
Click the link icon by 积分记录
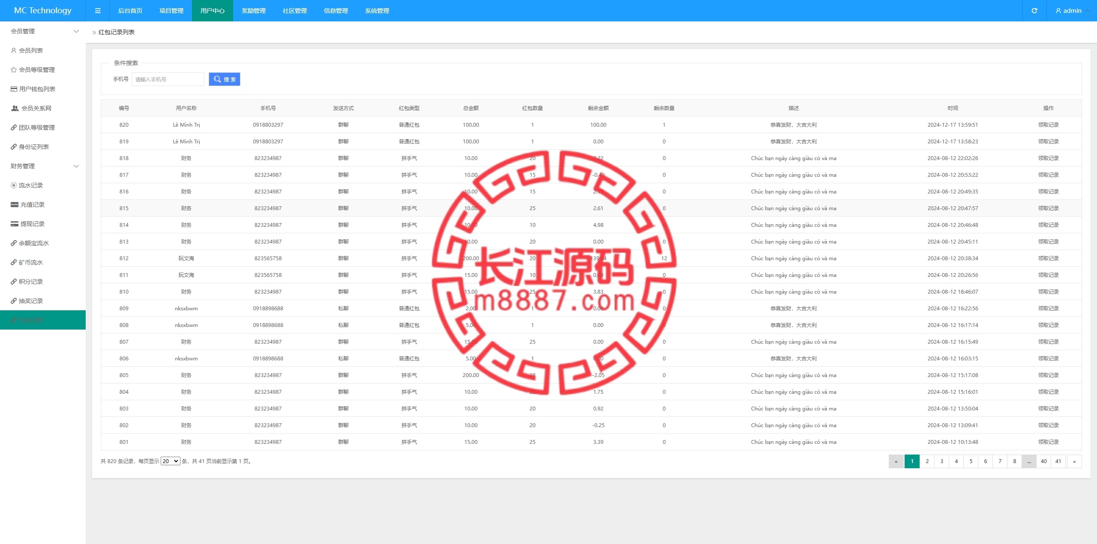[x=14, y=282]
